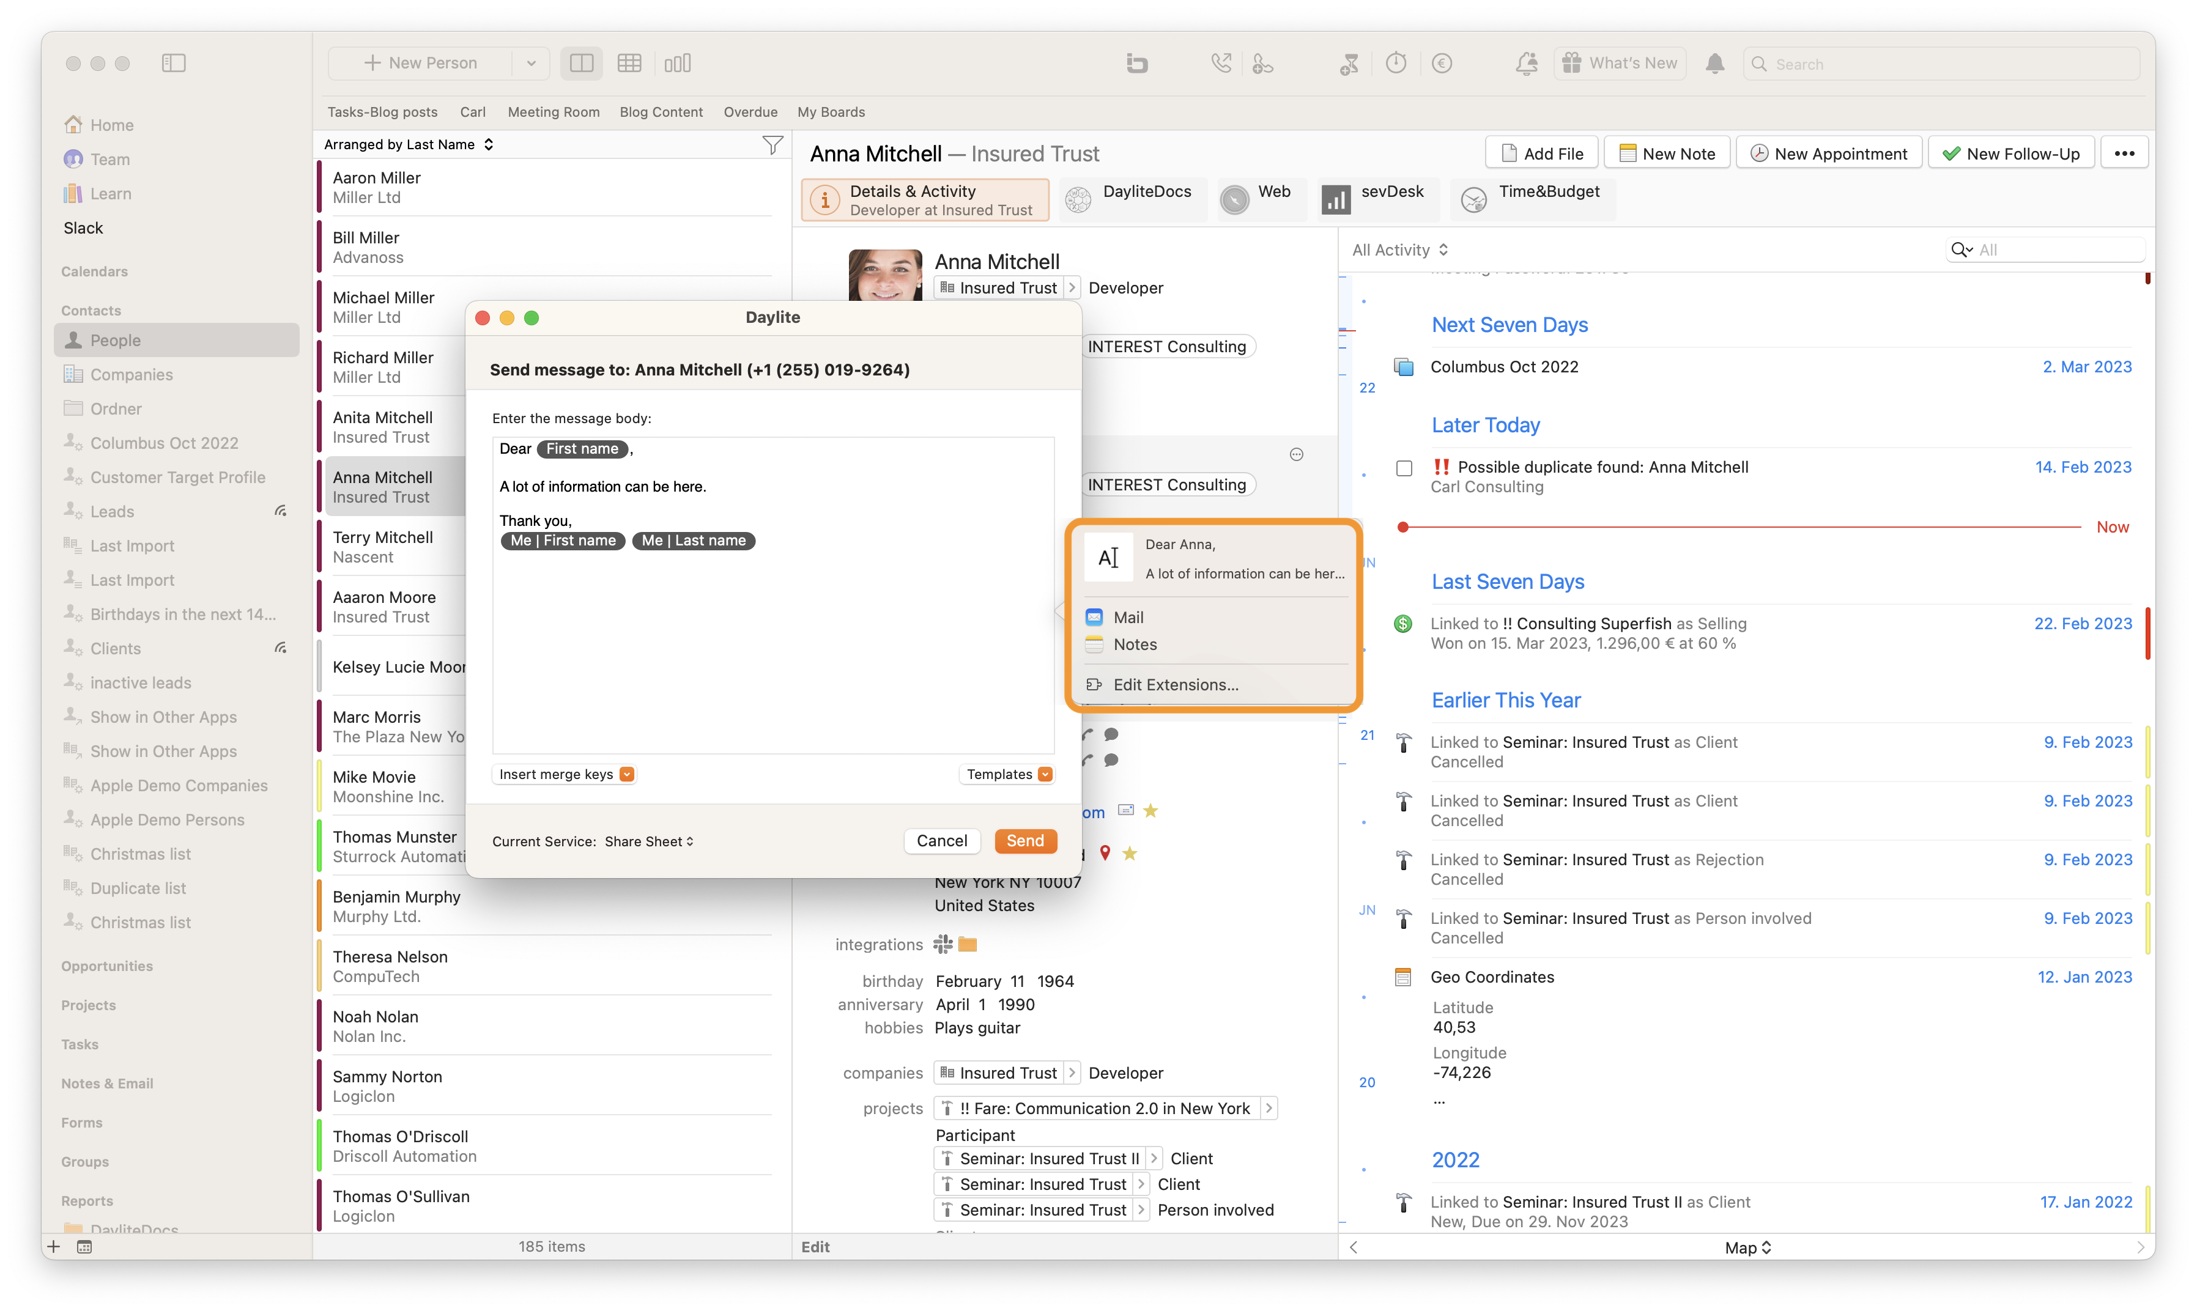Open the All Activity filter dropdown

pos(1400,250)
